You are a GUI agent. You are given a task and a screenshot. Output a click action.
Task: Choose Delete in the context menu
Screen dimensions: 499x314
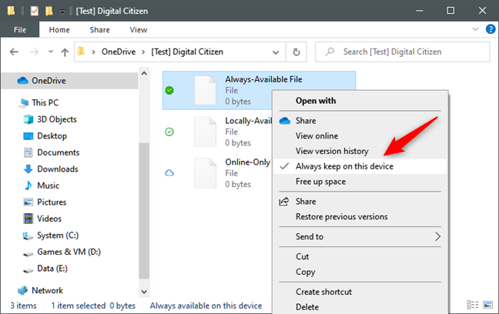pyautogui.click(x=360, y=307)
